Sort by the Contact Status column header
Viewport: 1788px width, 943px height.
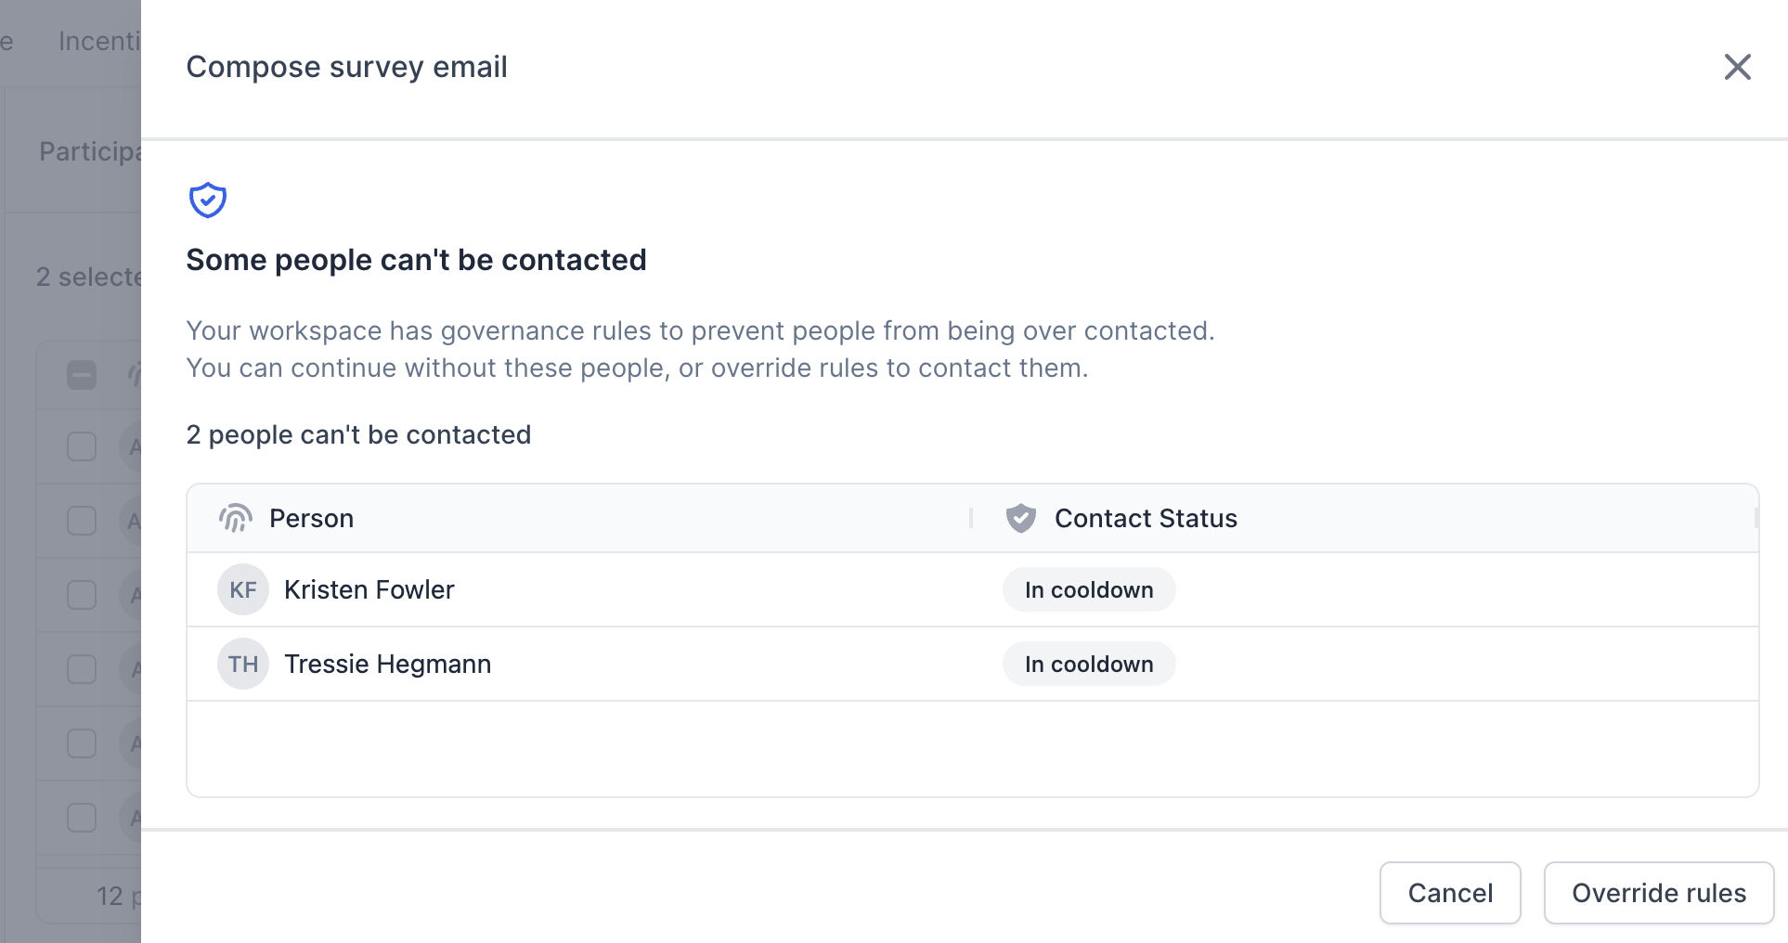tap(1146, 518)
